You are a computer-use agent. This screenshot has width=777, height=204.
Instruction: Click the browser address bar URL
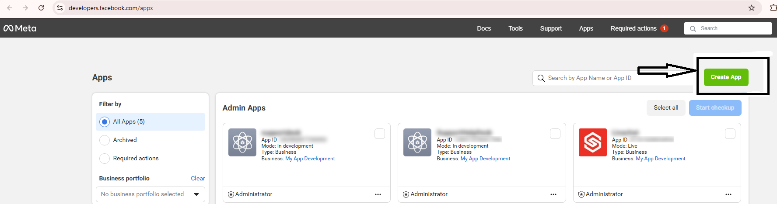[111, 8]
